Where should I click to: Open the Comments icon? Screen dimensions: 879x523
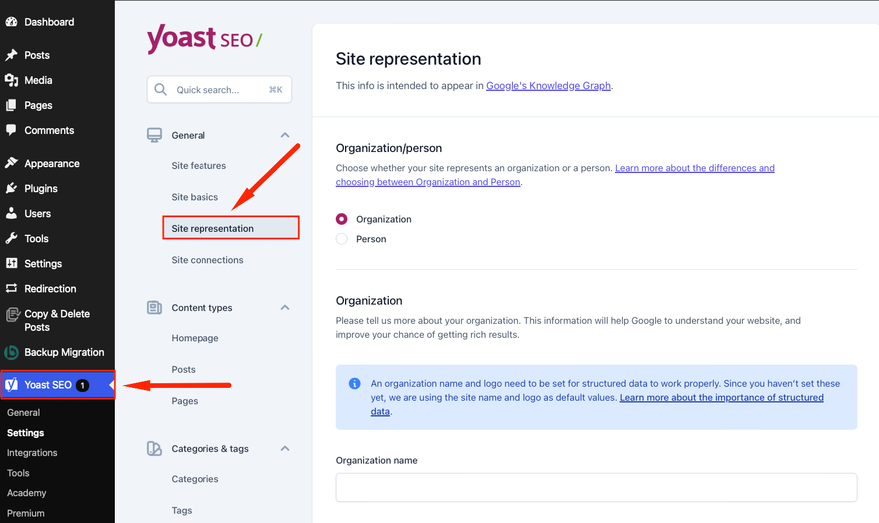[12, 130]
